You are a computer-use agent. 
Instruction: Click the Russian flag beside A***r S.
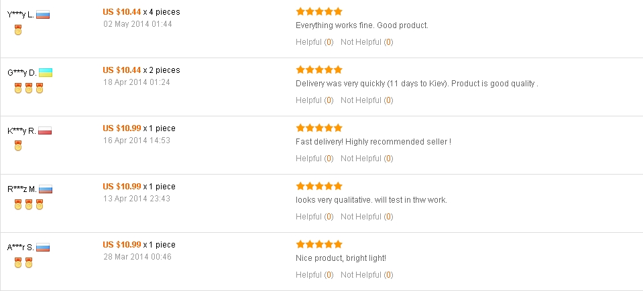point(43,248)
